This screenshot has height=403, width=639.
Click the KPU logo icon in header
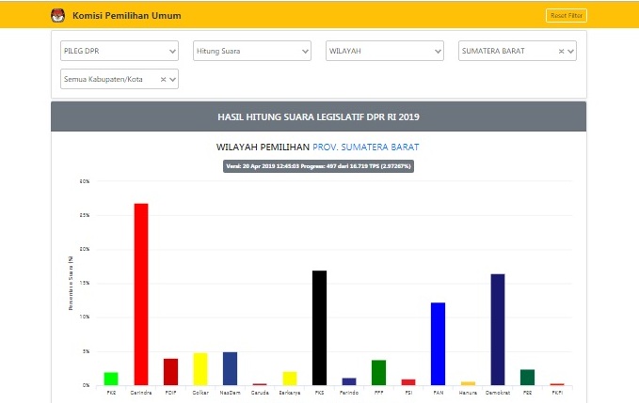coord(58,16)
